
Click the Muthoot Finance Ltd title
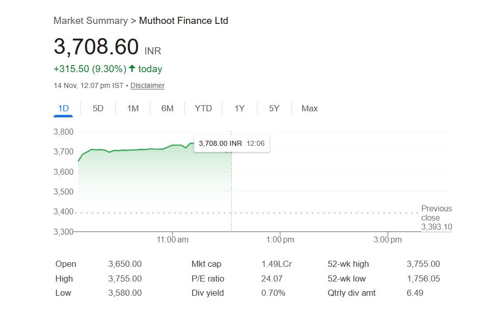coord(183,21)
